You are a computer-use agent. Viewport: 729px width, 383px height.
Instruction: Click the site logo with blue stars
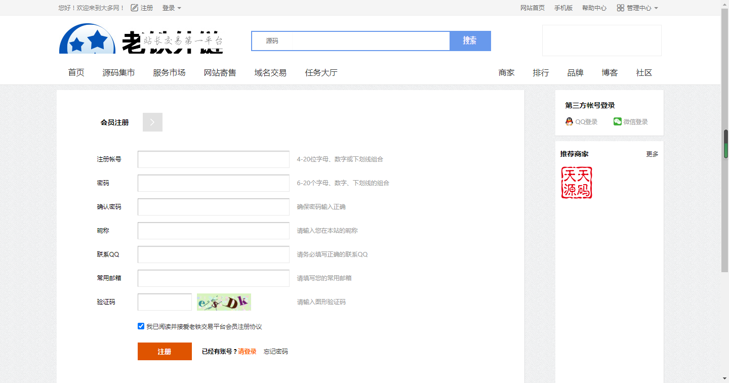point(87,39)
